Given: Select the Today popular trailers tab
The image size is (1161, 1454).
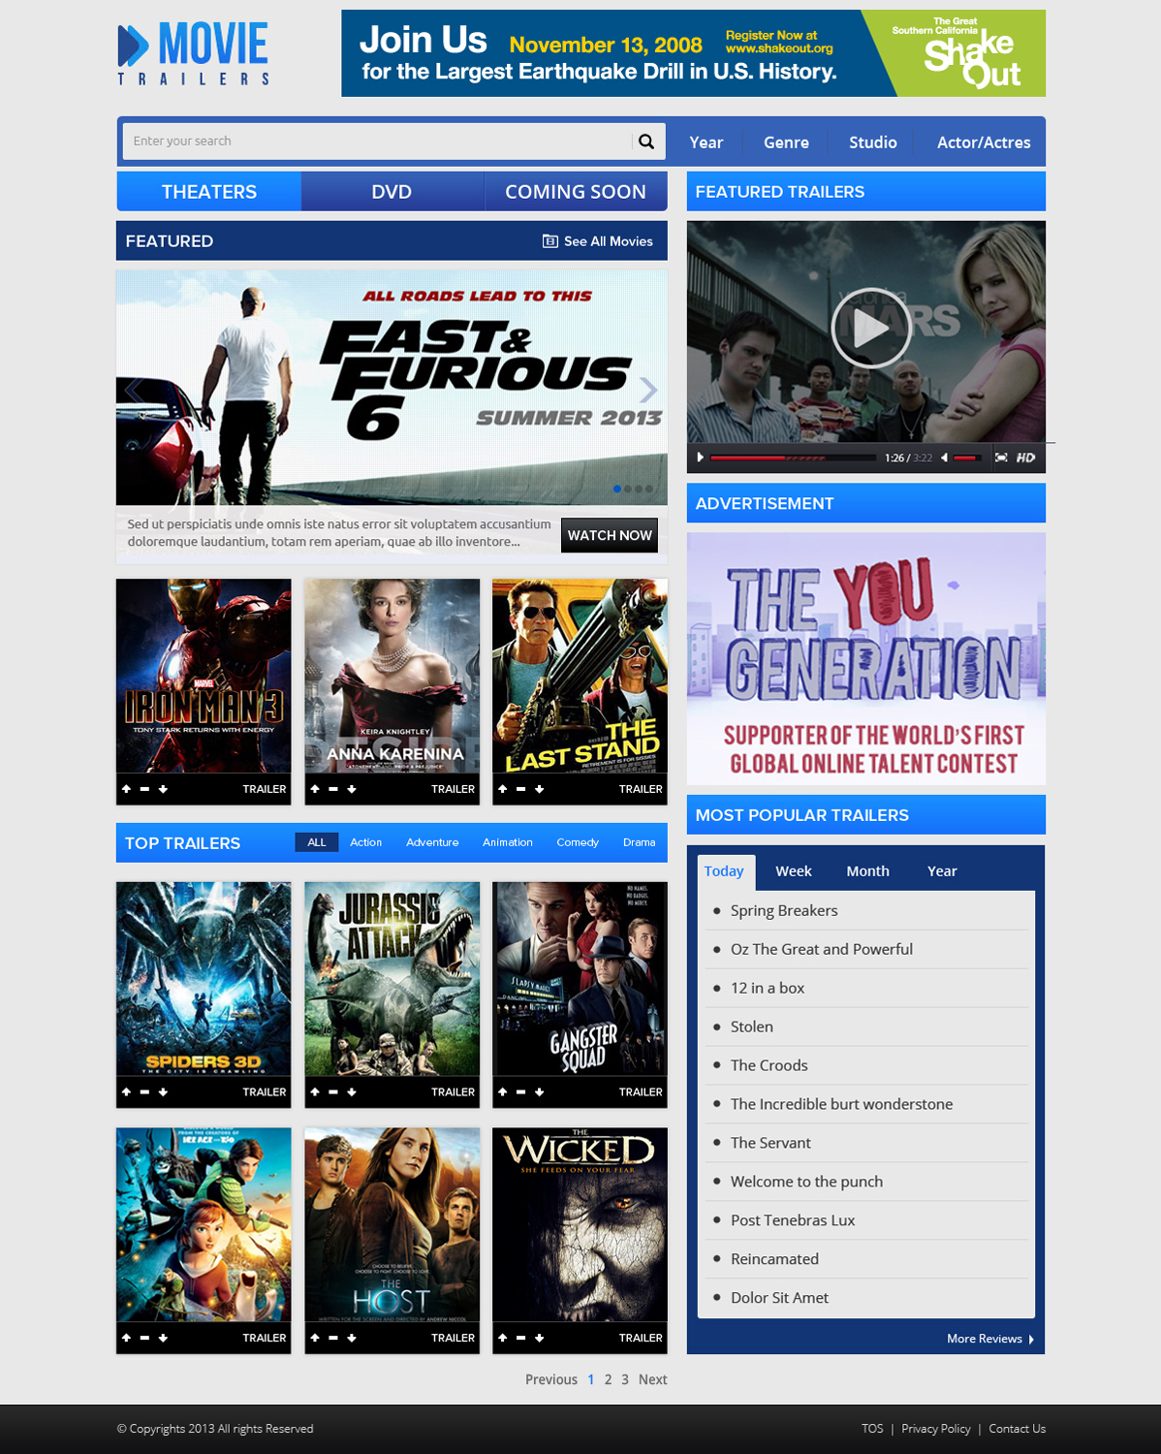Looking at the screenshot, I should coord(724,871).
